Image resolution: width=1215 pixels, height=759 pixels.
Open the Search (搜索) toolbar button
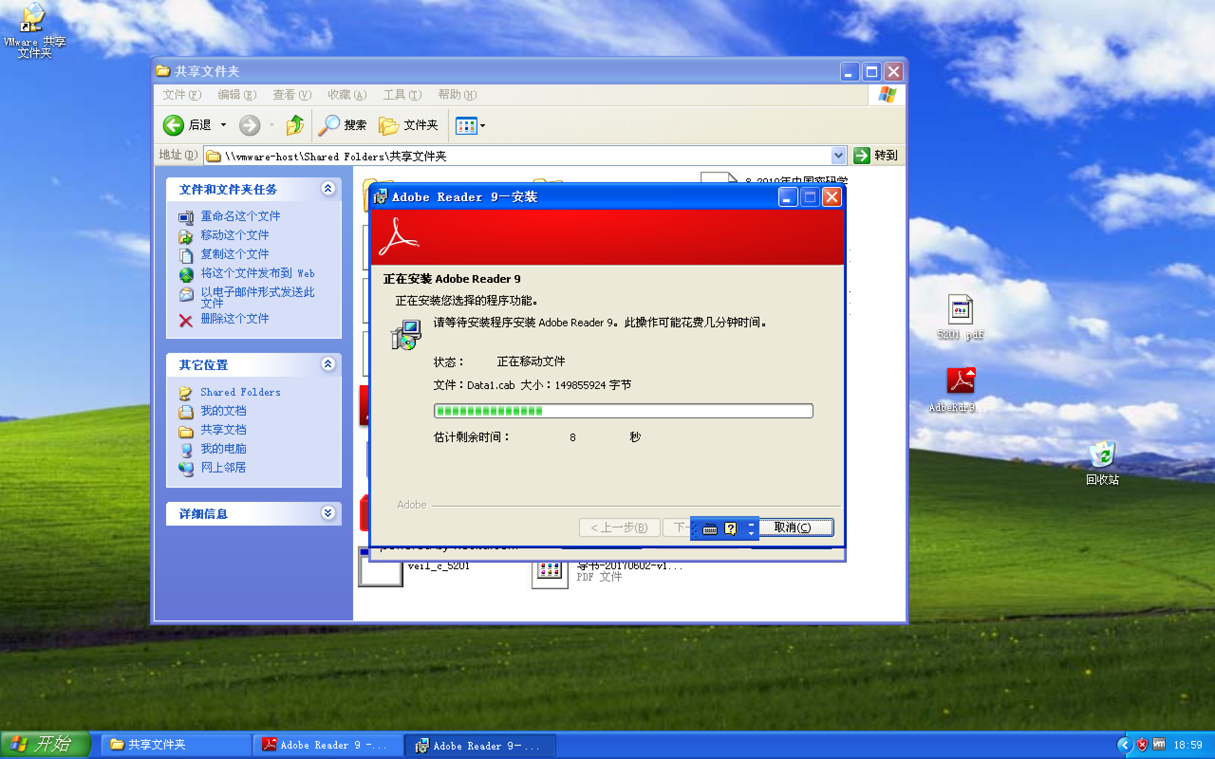(342, 125)
